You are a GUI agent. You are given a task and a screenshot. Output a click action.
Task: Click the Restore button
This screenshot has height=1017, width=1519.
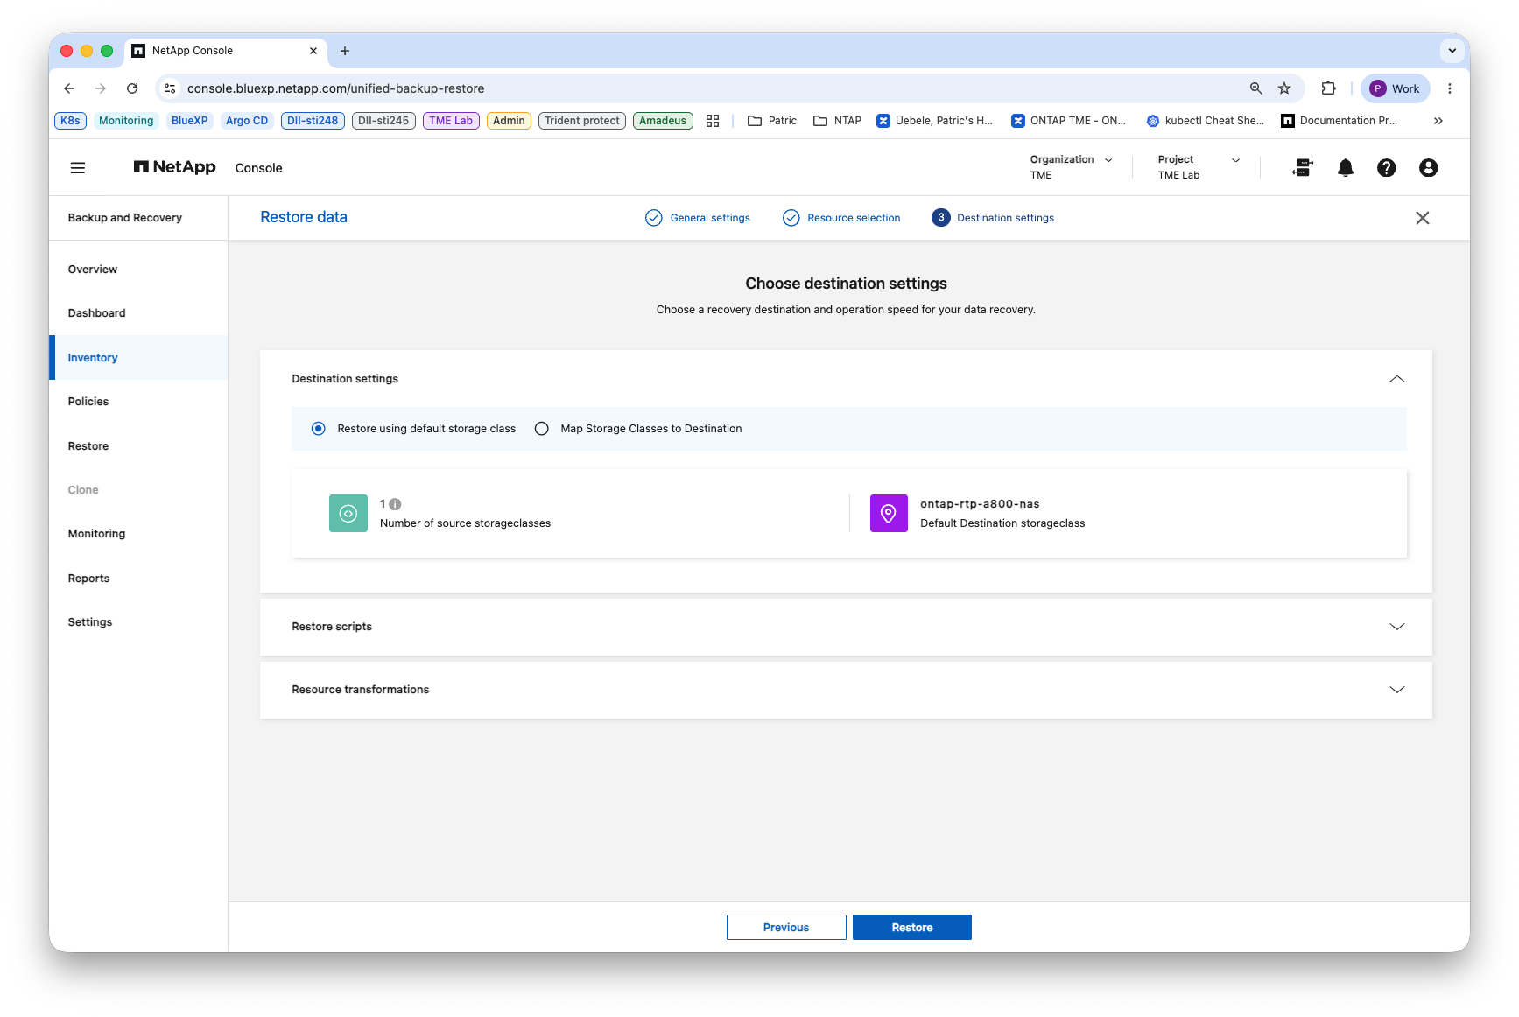pos(912,928)
